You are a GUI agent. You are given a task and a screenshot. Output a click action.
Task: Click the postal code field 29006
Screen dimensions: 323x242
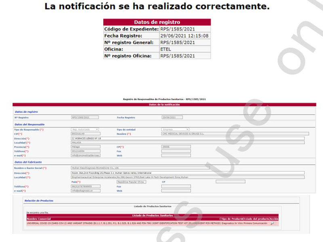(x=176, y=147)
